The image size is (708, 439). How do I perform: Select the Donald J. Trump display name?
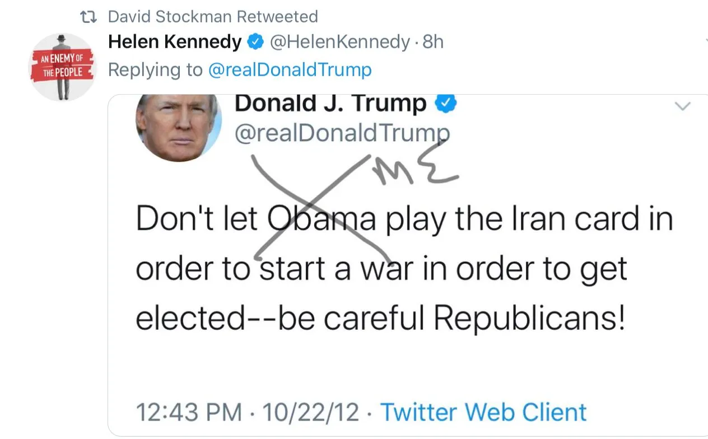pyautogui.click(x=330, y=104)
